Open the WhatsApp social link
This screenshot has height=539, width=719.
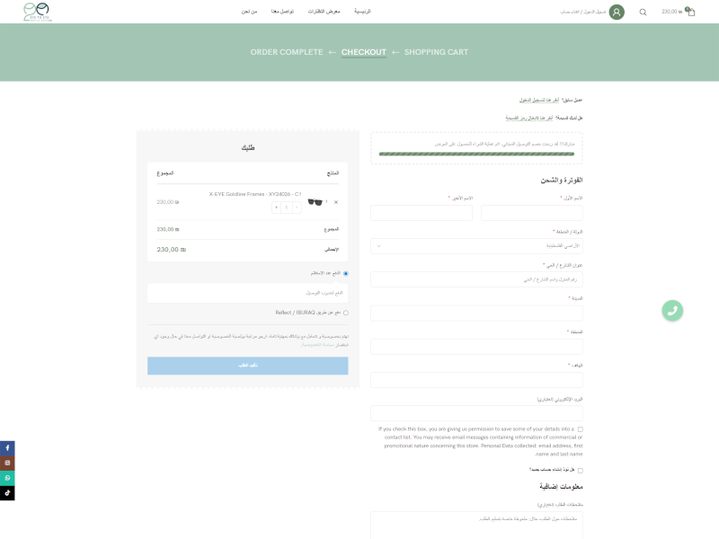pos(7,478)
